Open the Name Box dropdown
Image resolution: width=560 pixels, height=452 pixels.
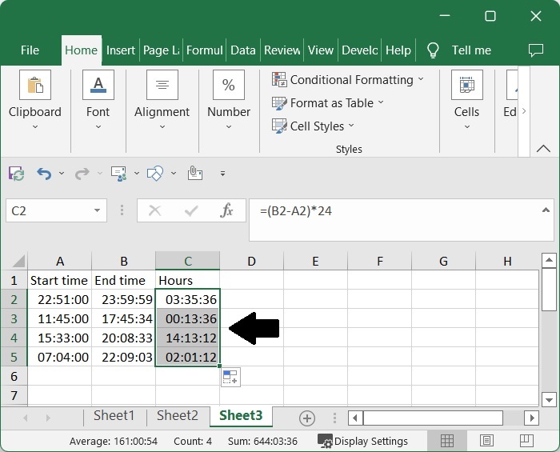97,210
